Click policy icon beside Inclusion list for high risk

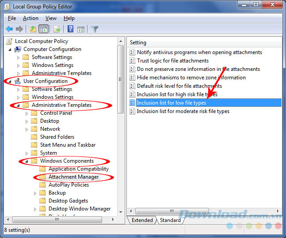pos(133,94)
